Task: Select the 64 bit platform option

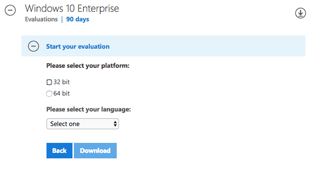Action: [x=49, y=93]
